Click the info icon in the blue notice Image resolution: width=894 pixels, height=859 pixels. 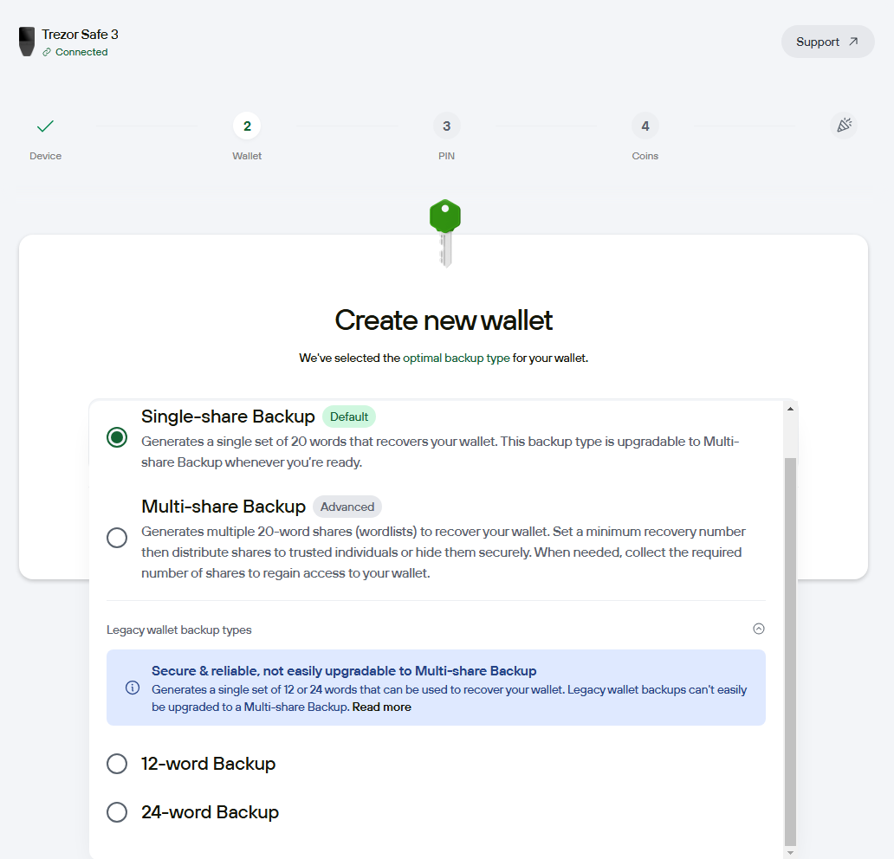pyautogui.click(x=133, y=688)
